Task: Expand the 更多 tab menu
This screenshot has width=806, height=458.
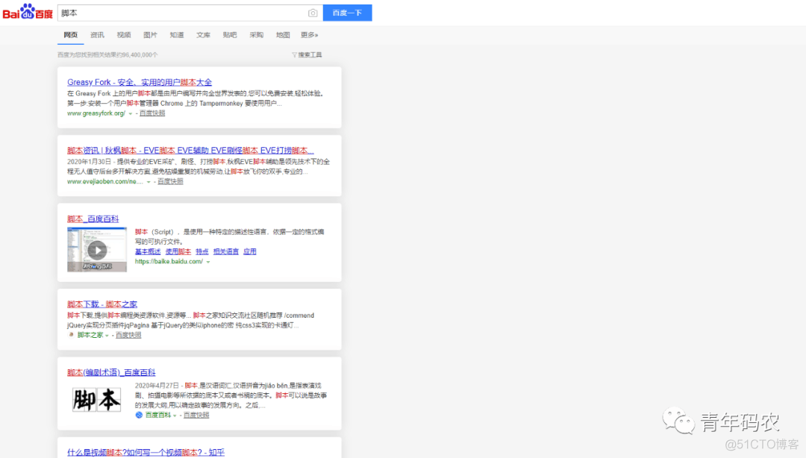Action: [x=310, y=35]
